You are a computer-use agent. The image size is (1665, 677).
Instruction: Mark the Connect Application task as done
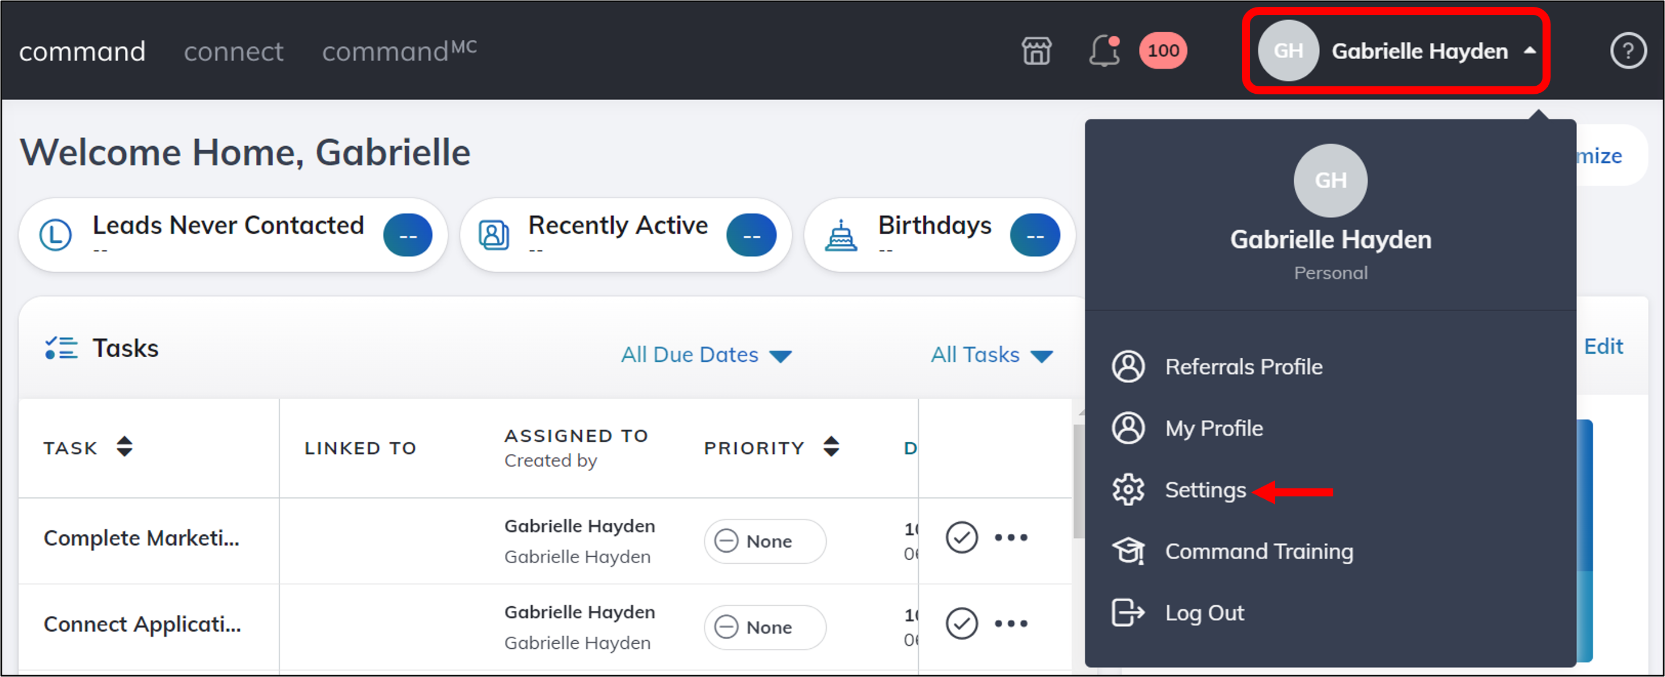(x=961, y=624)
